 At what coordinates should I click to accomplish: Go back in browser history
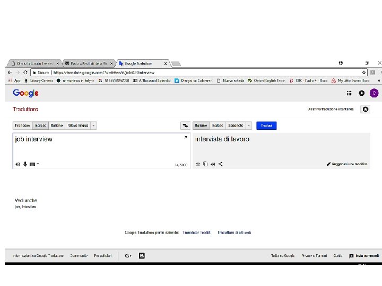pyautogui.click(x=10, y=73)
